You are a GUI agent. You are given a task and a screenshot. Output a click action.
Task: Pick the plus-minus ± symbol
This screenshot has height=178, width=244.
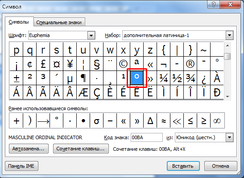click(x=17, y=78)
